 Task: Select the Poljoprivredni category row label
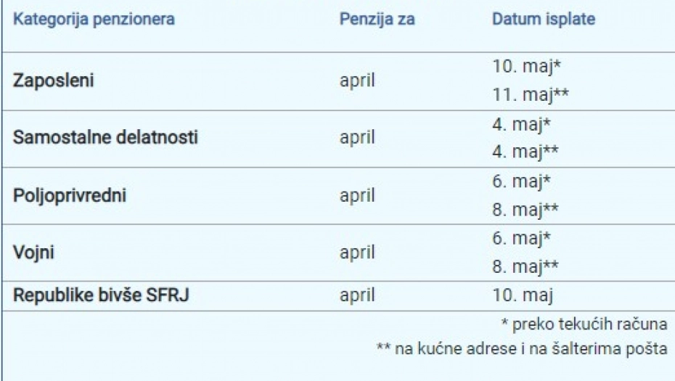click(x=70, y=195)
